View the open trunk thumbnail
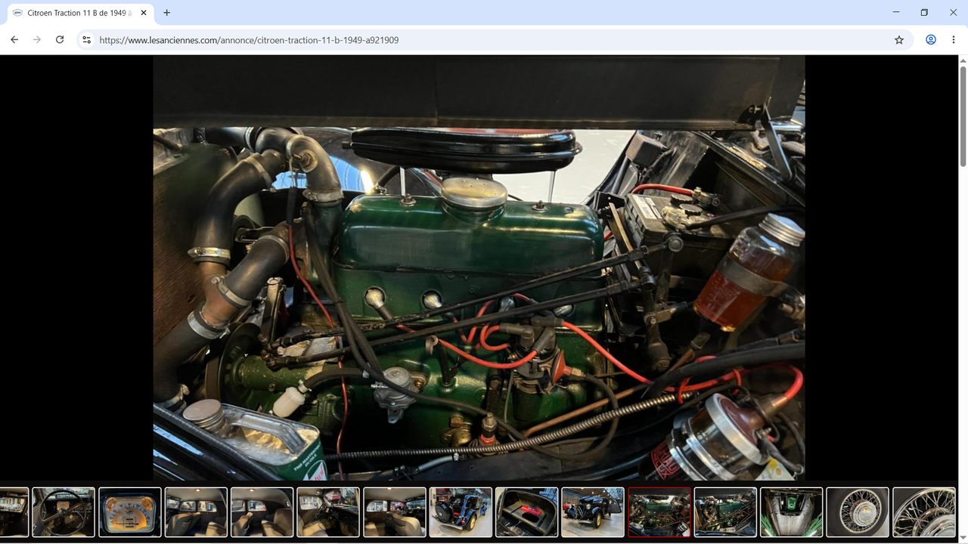The height and width of the screenshot is (544, 968). tap(526, 512)
